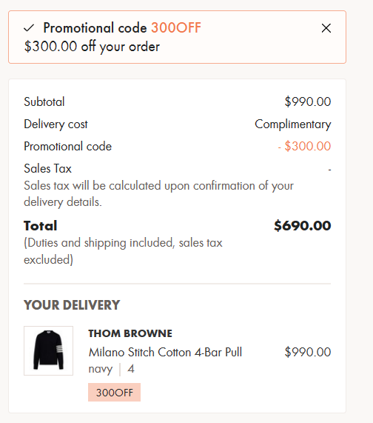Click the Sales Tax label
Screen dimensions: 373x423
47,169
